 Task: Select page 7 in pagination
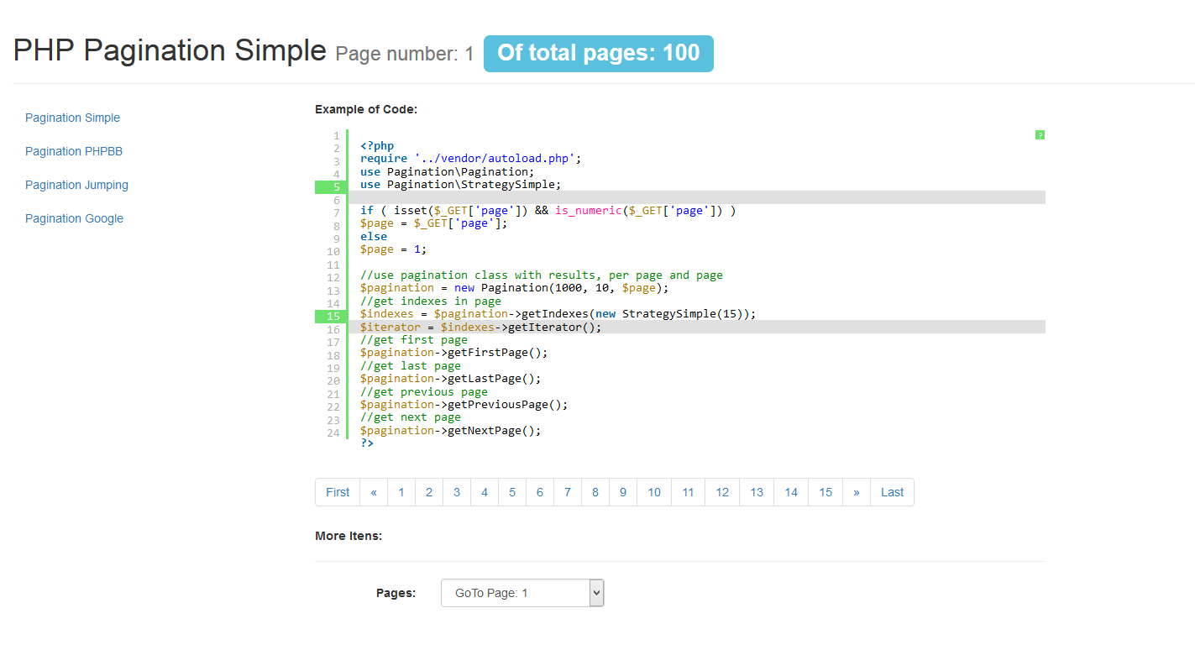pyautogui.click(x=568, y=492)
